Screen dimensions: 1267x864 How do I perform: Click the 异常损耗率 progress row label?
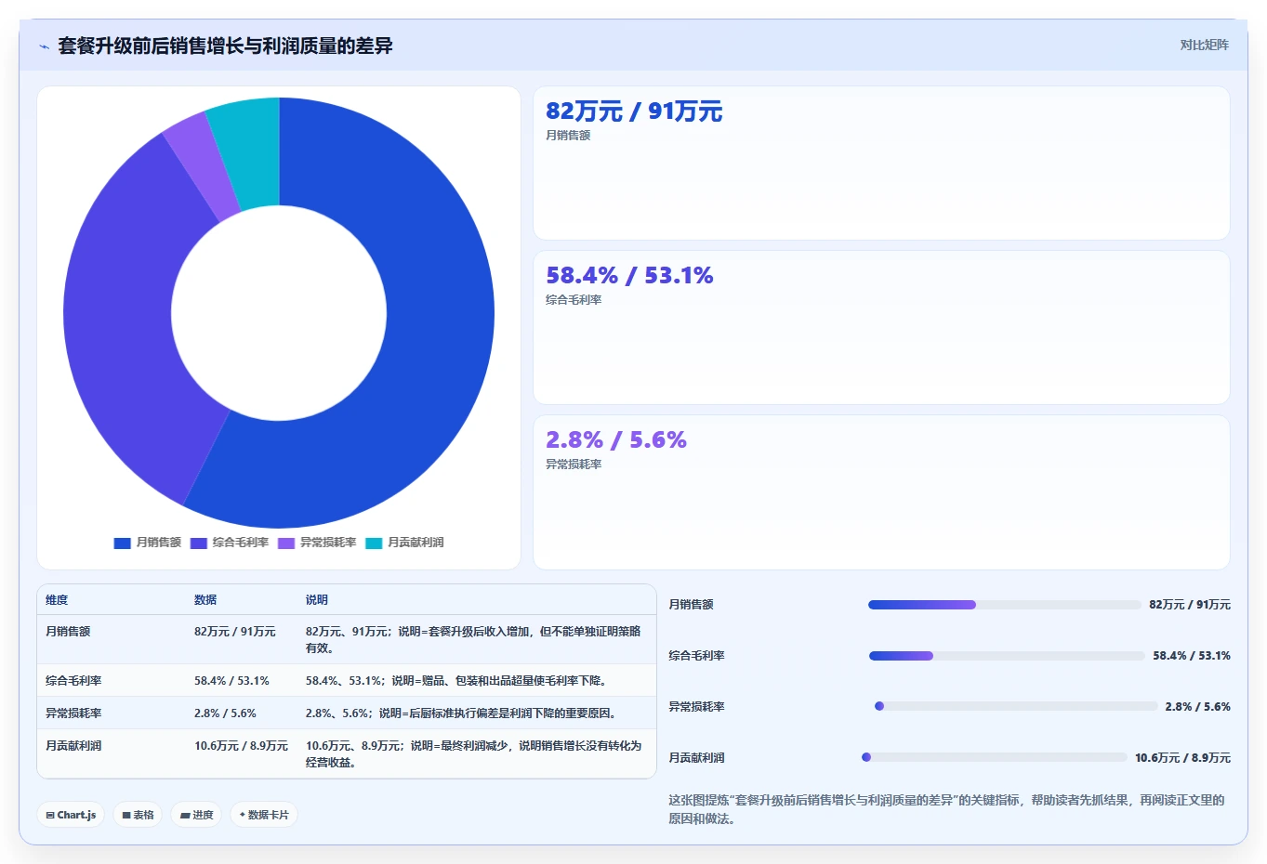point(697,707)
